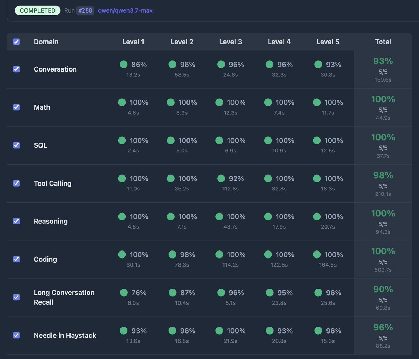Click the 93% total for Conversation

[383, 61]
